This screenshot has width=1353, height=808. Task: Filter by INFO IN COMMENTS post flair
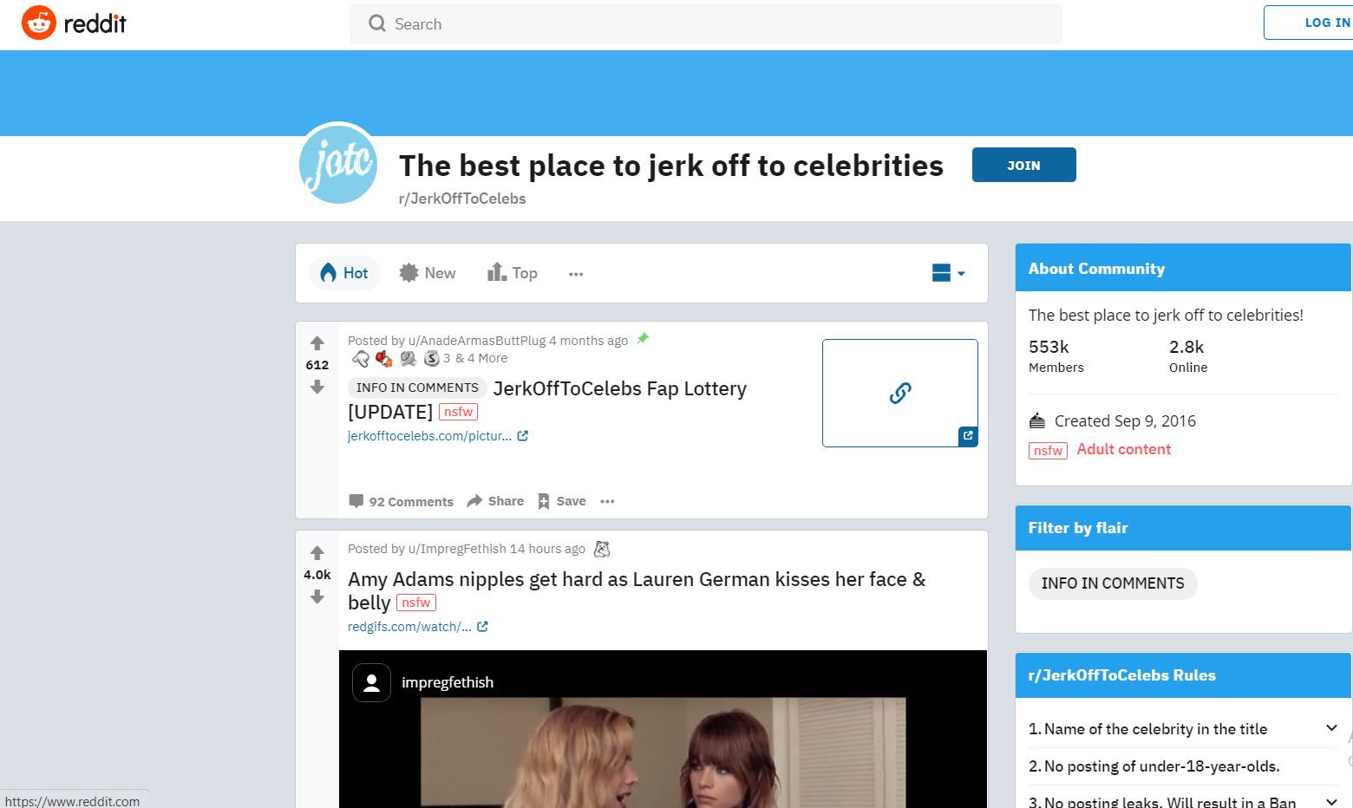417,388
